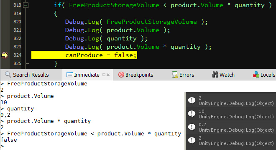Open the Locals tab

(x=264, y=75)
